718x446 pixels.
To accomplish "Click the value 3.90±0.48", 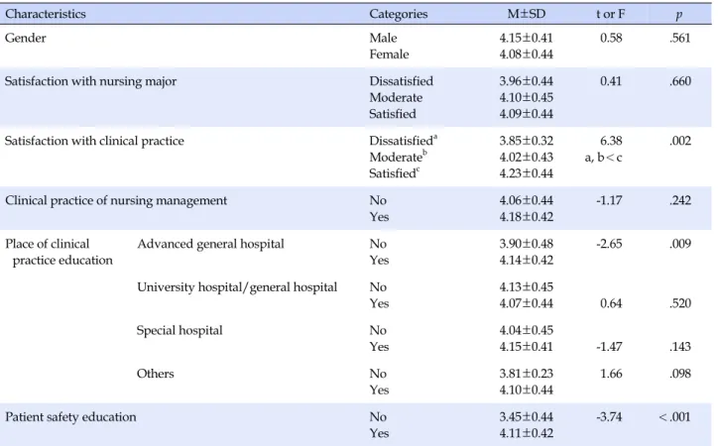I will tap(527, 244).
